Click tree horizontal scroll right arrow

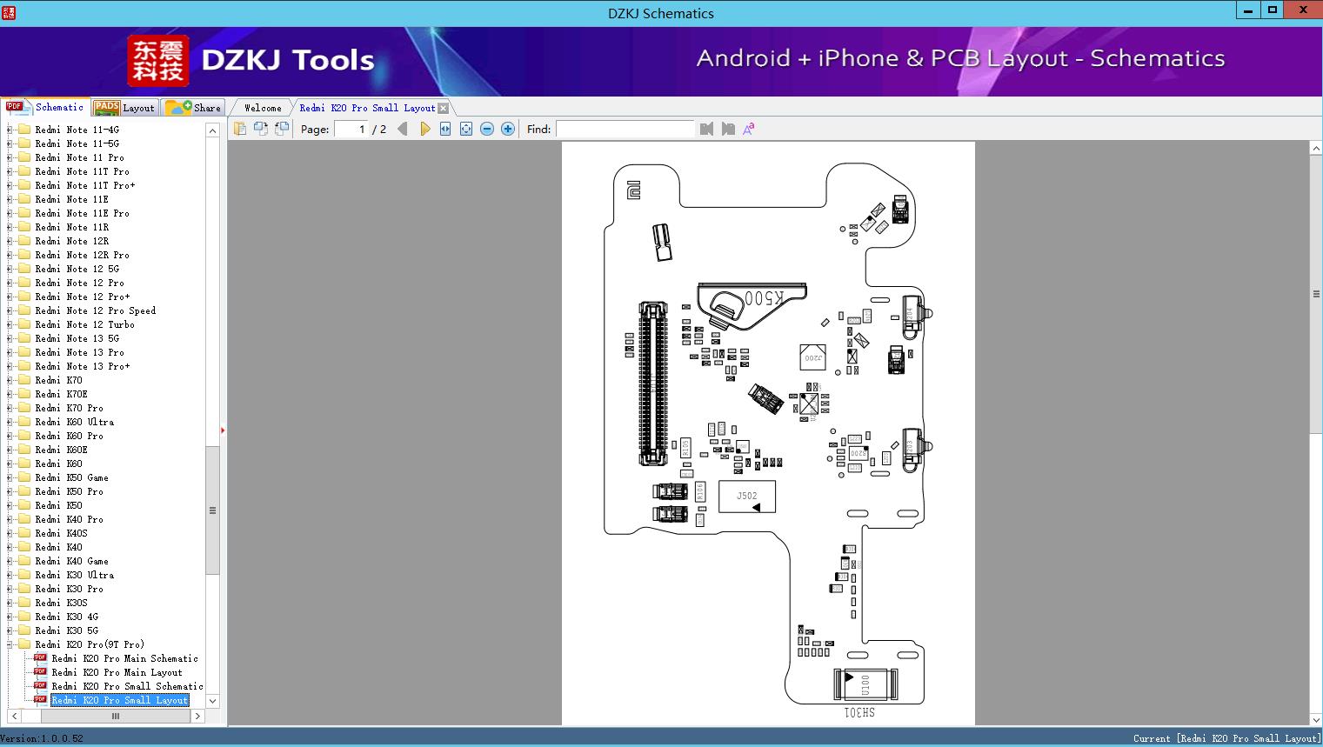(x=197, y=717)
